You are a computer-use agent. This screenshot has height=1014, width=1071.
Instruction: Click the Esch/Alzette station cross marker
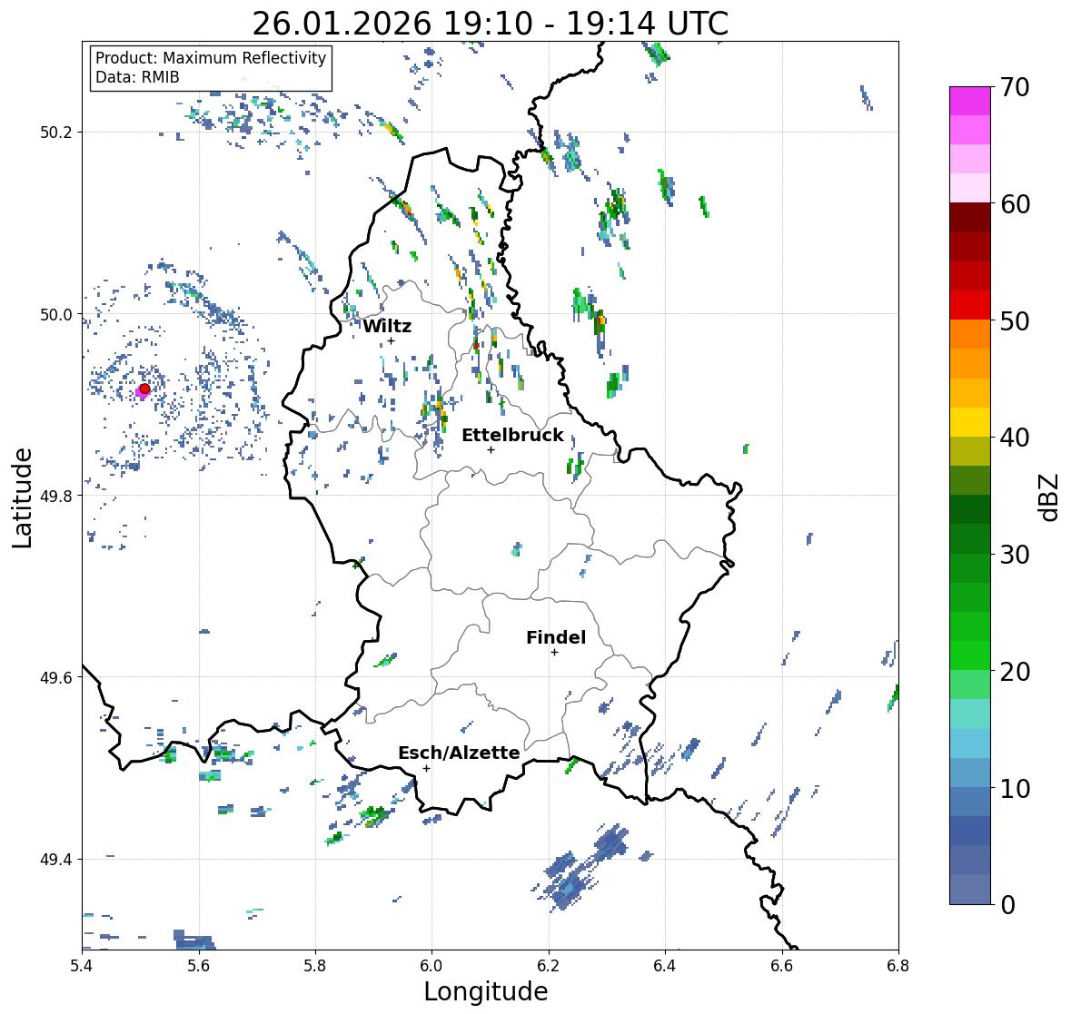click(426, 768)
